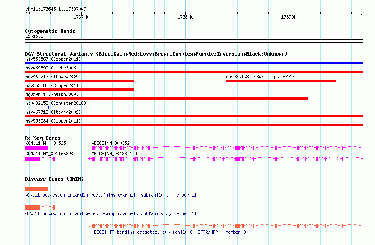Open the nsv469895 (Locke2006) label
This screenshot has width=375, height=245.
(52, 68)
